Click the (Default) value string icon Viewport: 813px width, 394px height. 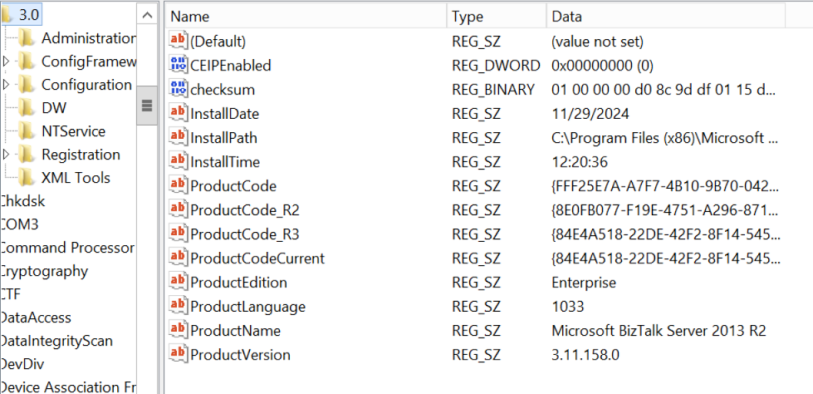click(x=178, y=41)
